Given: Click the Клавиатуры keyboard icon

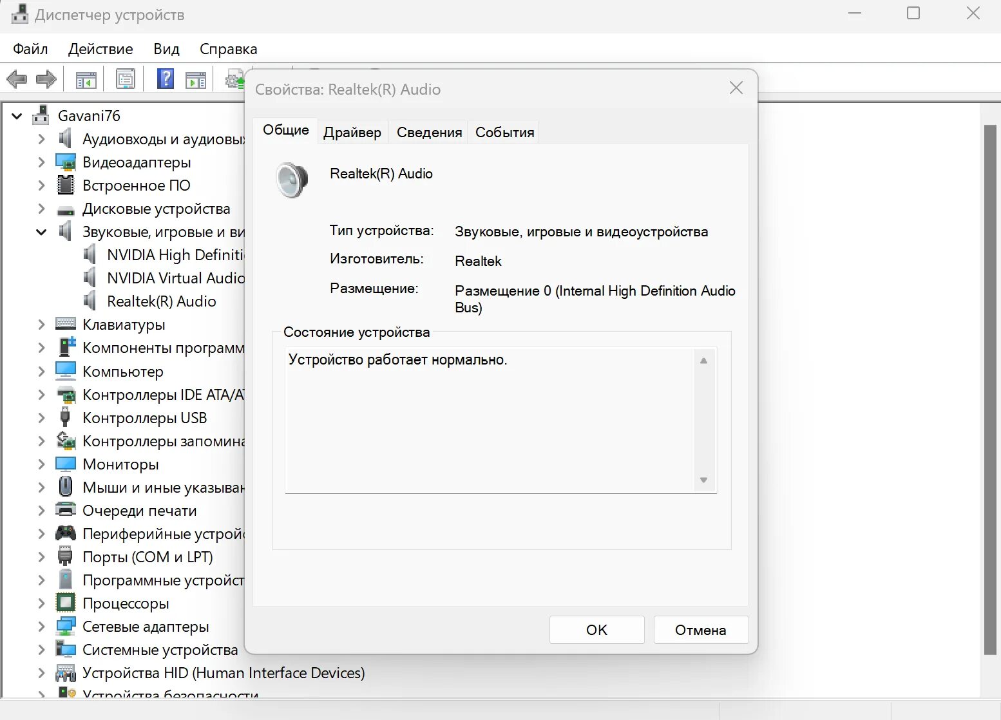Looking at the screenshot, I should click(66, 324).
